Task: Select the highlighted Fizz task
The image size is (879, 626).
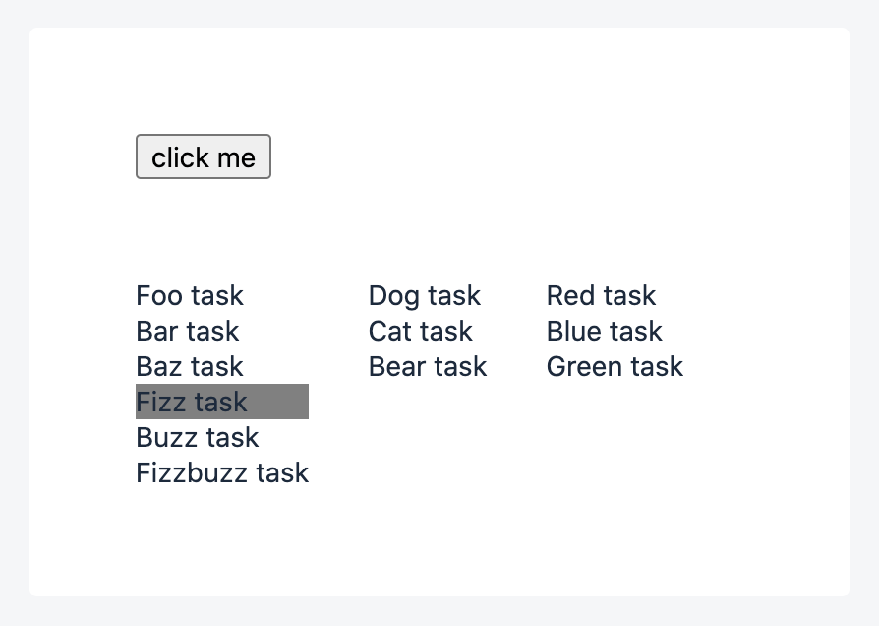Action: [x=193, y=402]
